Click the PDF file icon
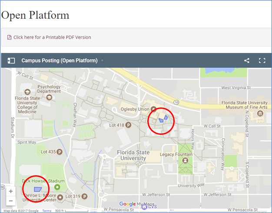 pyautogui.click(x=10, y=37)
